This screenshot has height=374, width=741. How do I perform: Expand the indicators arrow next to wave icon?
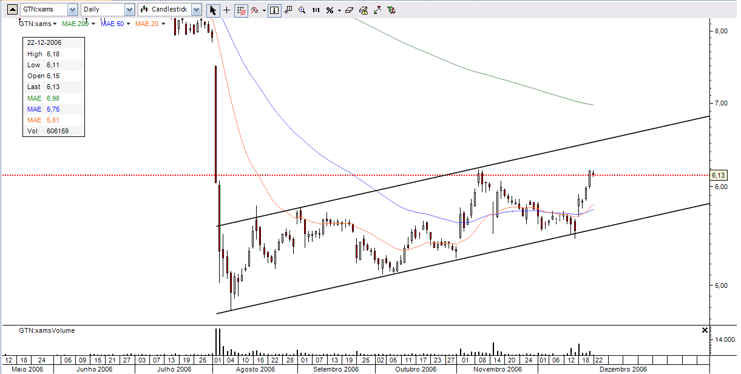pyautogui.click(x=264, y=10)
